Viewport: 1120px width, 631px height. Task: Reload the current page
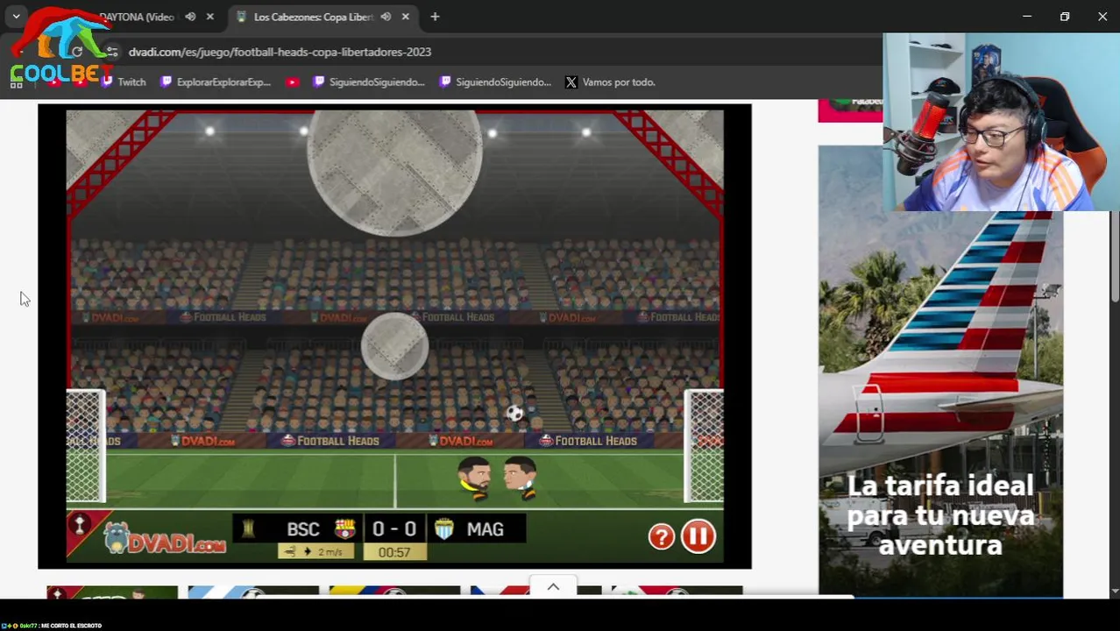(77, 52)
